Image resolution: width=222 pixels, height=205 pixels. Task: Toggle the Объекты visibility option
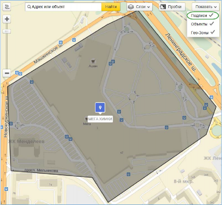click(203, 24)
